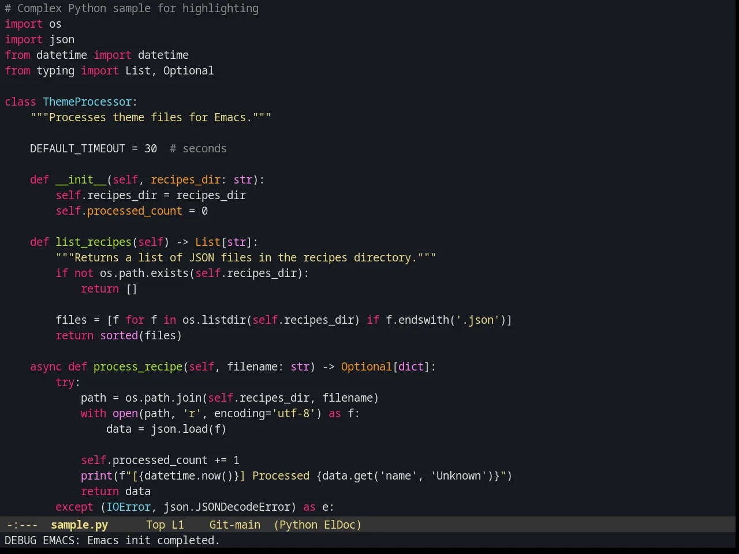Screen dimensions: 739x554
Task: Click the __init__ method name
Action: (x=81, y=179)
